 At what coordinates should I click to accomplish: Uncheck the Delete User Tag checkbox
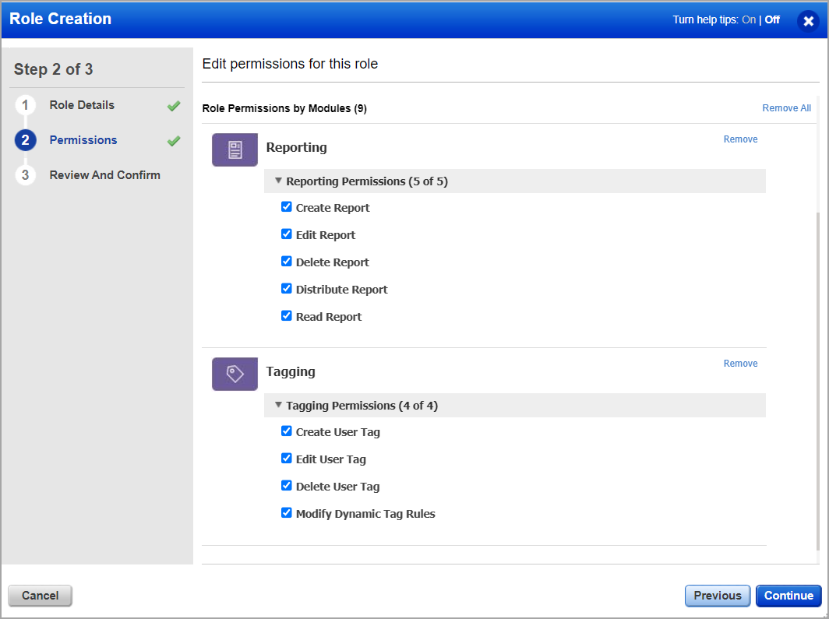[x=287, y=485]
